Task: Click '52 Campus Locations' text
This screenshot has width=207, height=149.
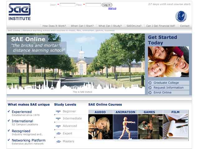Action: coord(25,125)
